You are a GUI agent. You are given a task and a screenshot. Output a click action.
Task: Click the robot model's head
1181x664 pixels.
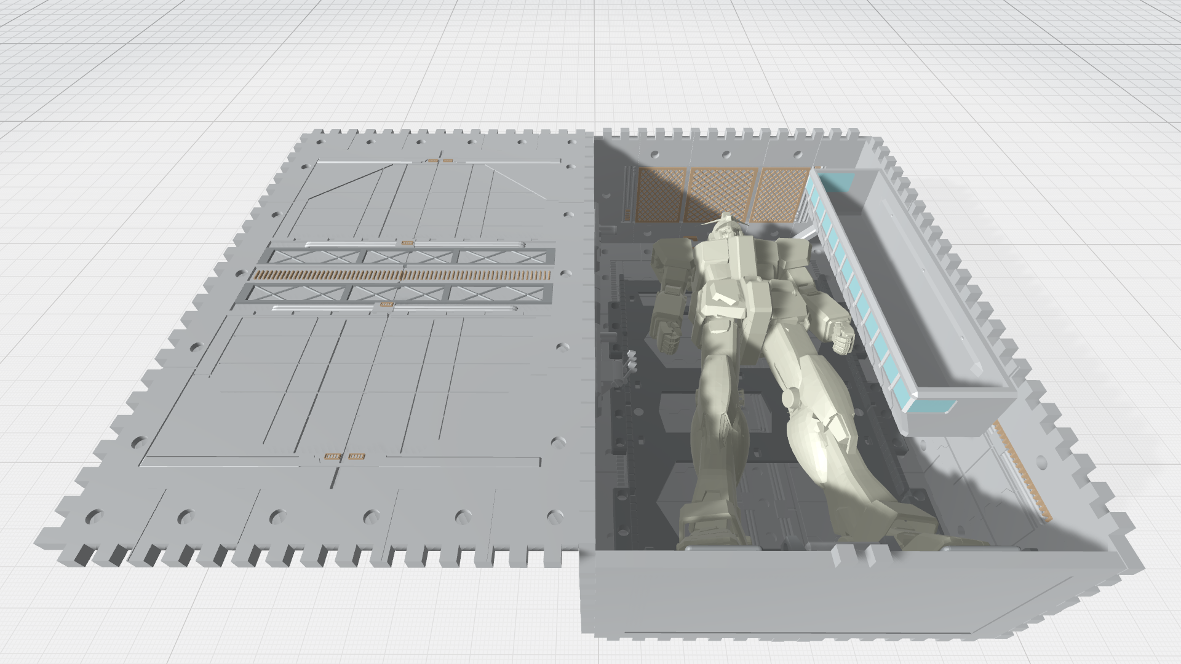727,226
